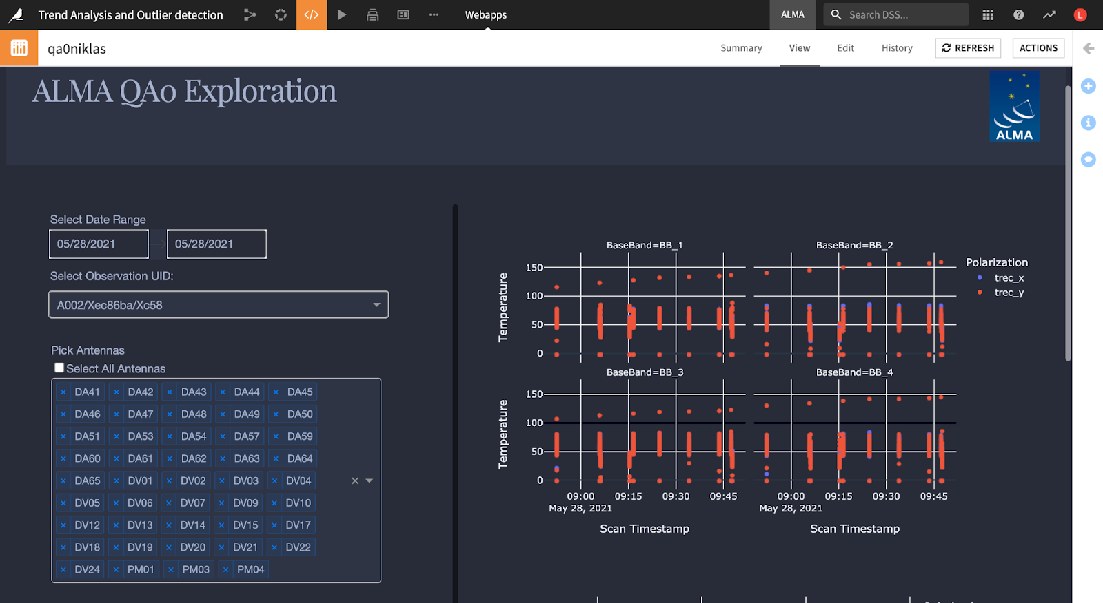The height and width of the screenshot is (603, 1103).
Task: Remove antenna DV24 tag
Action: tap(63, 569)
